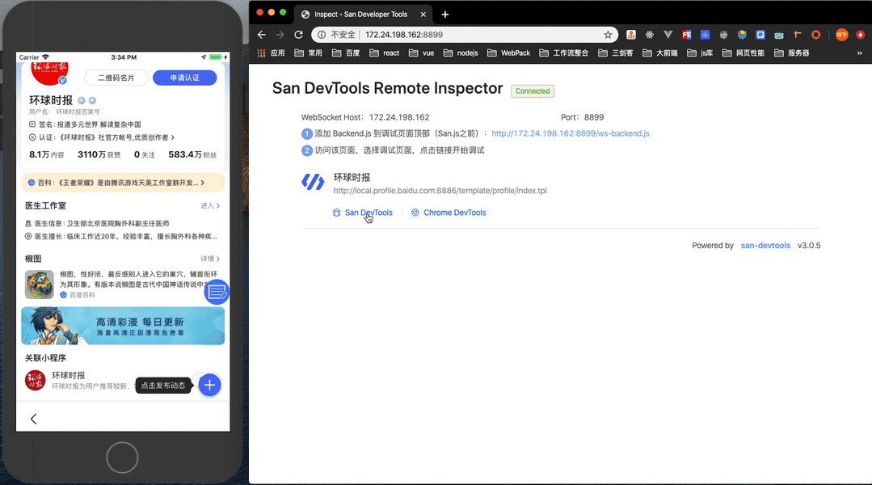Click the red update menu icon
Viewport: 872px width, 485px height.
pyautogui.click(x=861, y=35)
